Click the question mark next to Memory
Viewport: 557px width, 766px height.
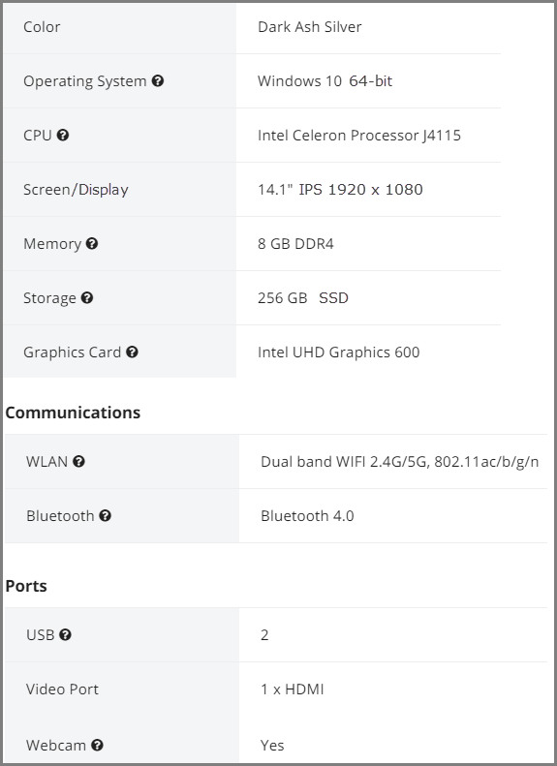(92, 243)
